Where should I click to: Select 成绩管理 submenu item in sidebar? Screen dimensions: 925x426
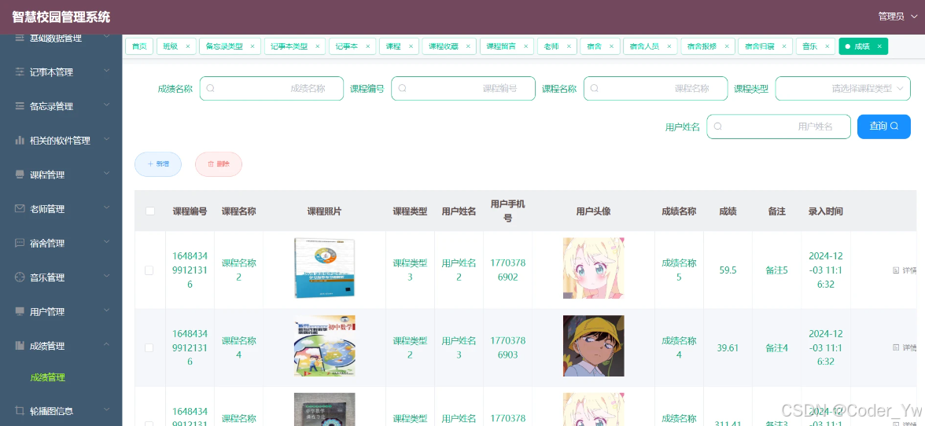click(48, 377)
